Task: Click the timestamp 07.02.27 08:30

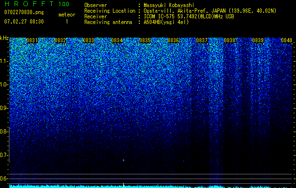Action: tap(24, 22)
